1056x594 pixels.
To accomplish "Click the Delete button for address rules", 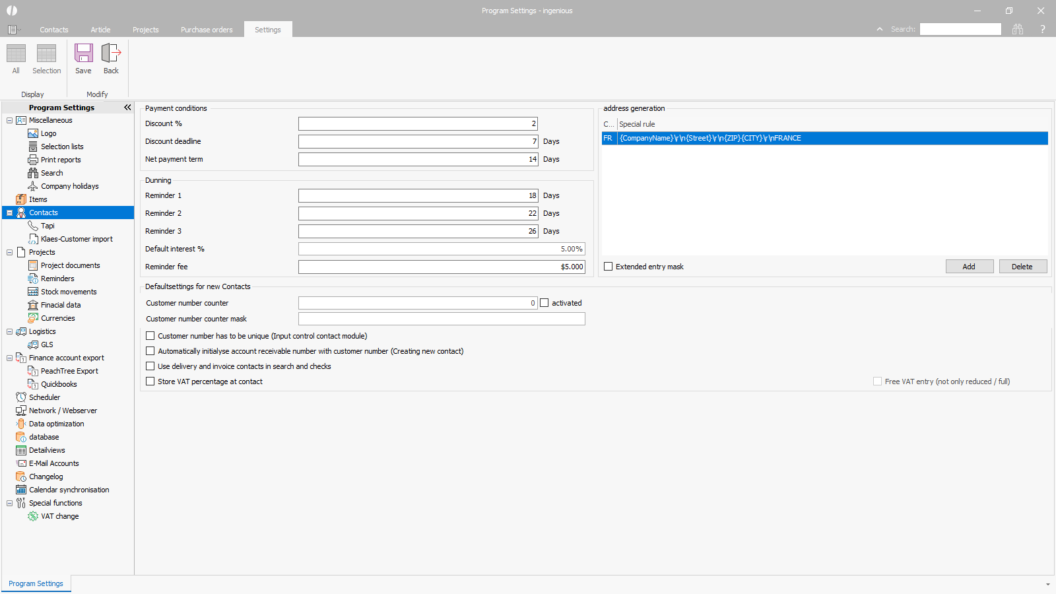I will [x=1022, y=267].
